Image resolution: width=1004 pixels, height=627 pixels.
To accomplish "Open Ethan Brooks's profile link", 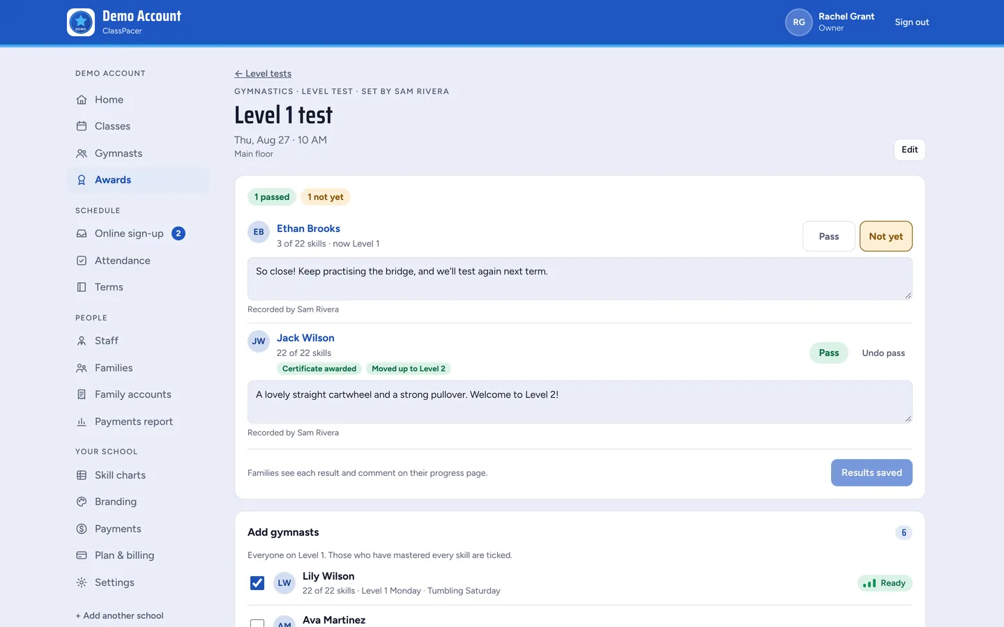I will tap(308, 229).
